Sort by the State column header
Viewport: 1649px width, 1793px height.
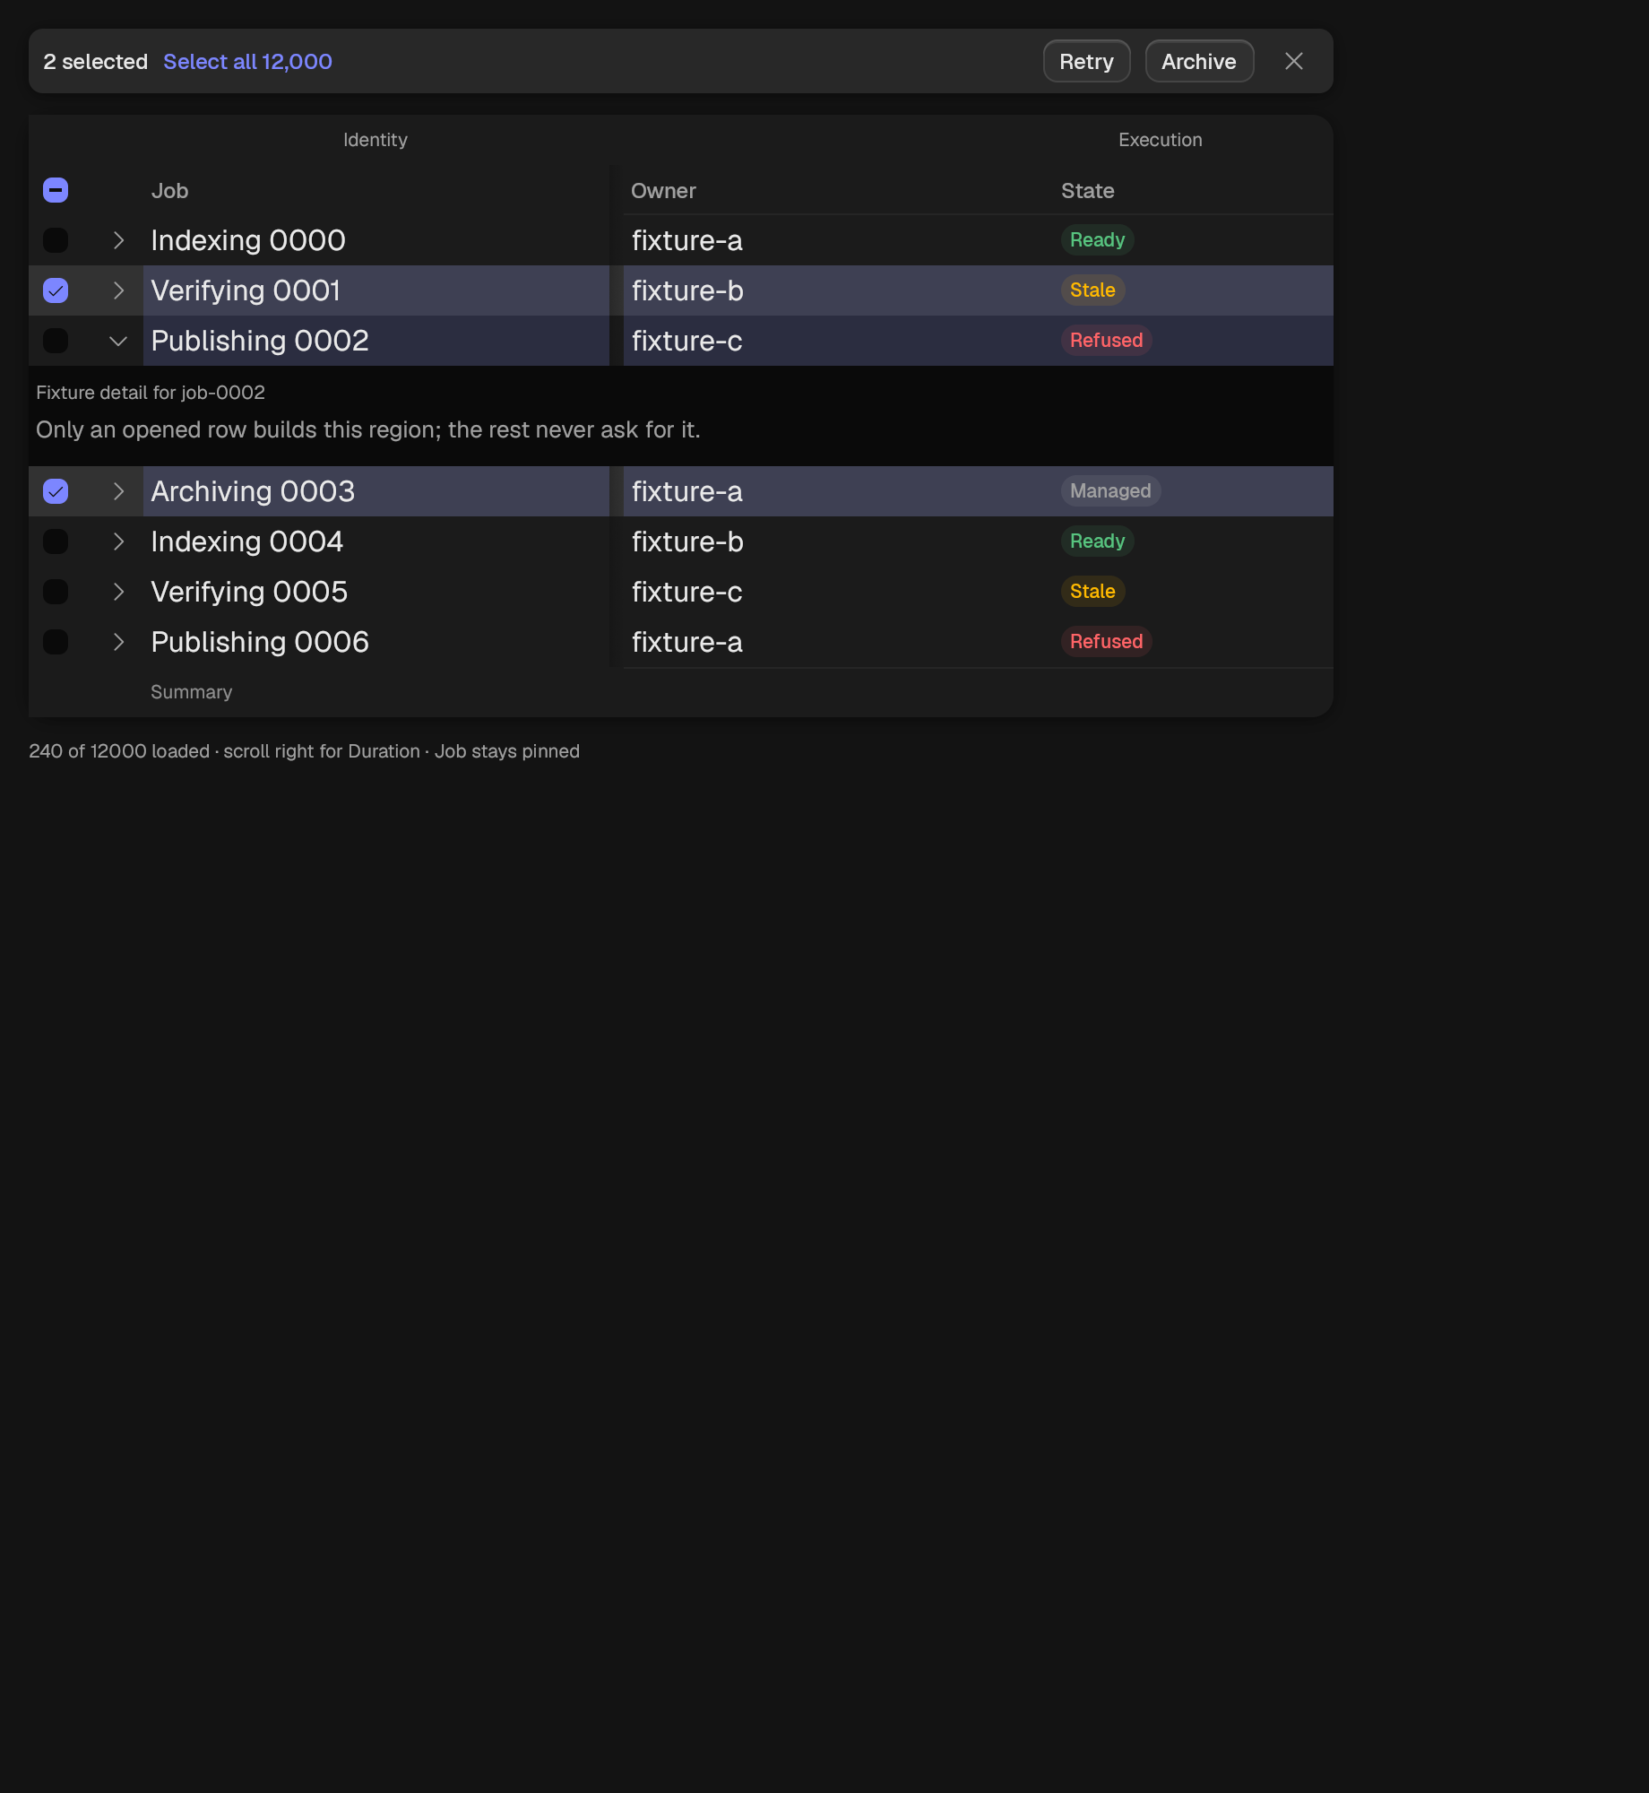(x=1087, y=191)
